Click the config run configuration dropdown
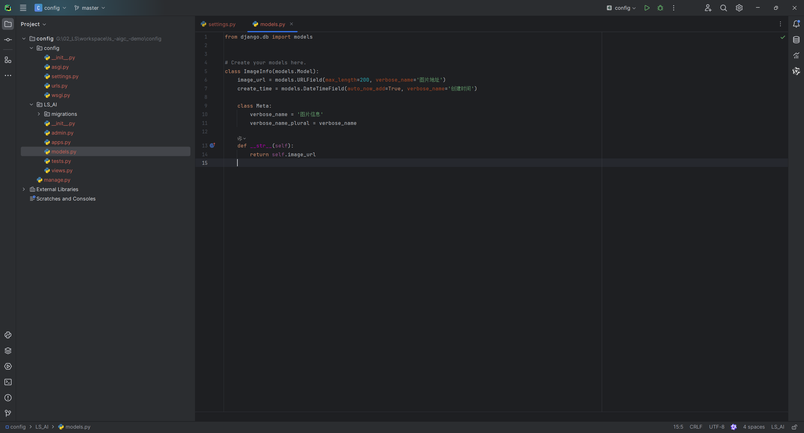This screenshot has height=433, width=804. [x=621, y=8]
